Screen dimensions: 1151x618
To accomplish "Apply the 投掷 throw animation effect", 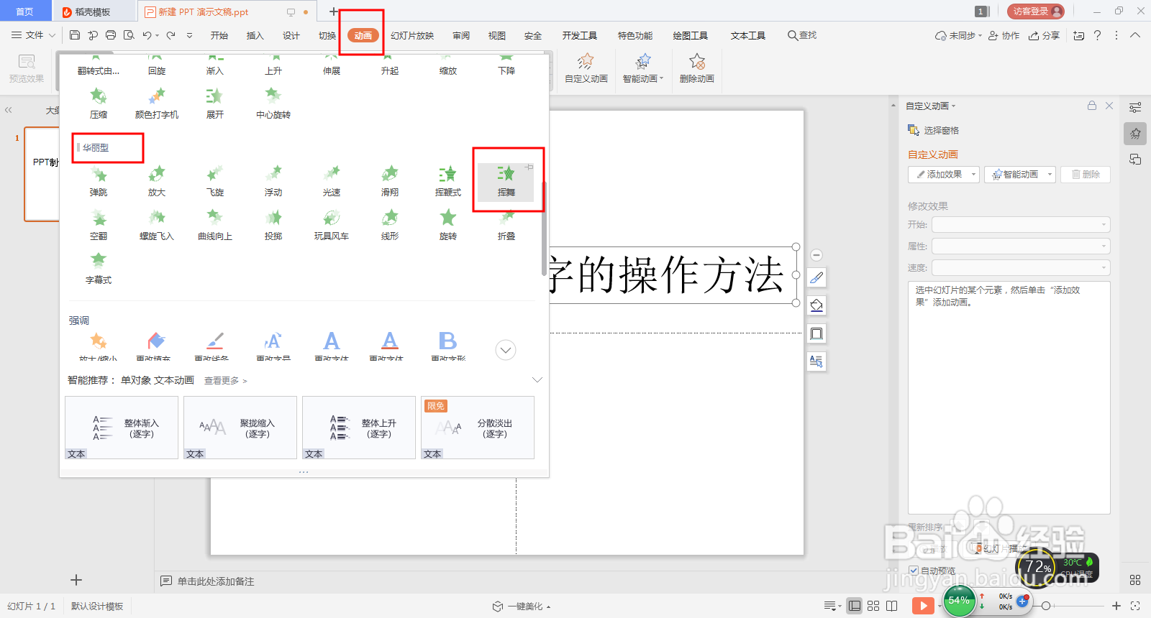I will pyautogui.click(x=273, y=225).
